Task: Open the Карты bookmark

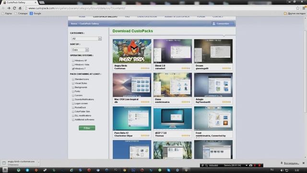Action: pos(7,13)
